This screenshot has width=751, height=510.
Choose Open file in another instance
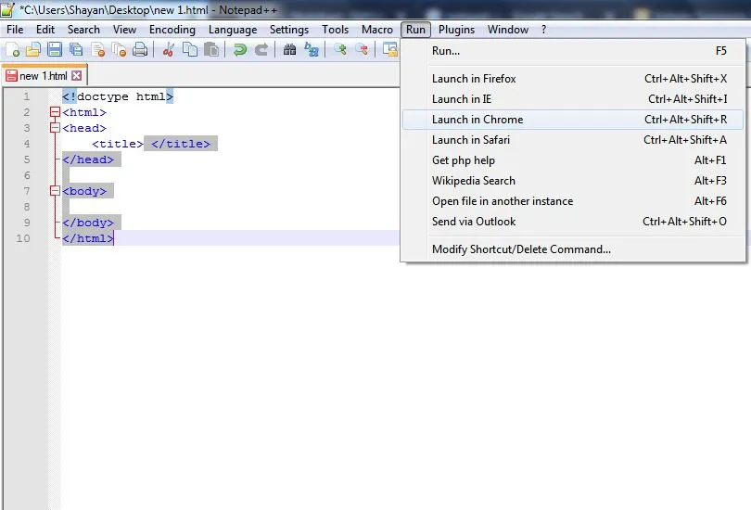point(573,201)
